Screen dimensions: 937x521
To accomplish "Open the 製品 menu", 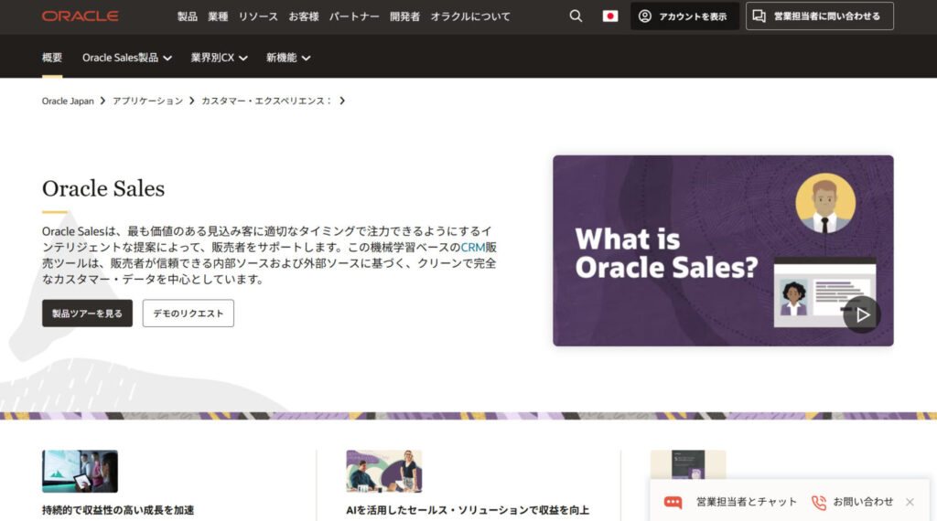I will 187,16.
